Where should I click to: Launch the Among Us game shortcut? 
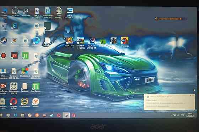125,42
